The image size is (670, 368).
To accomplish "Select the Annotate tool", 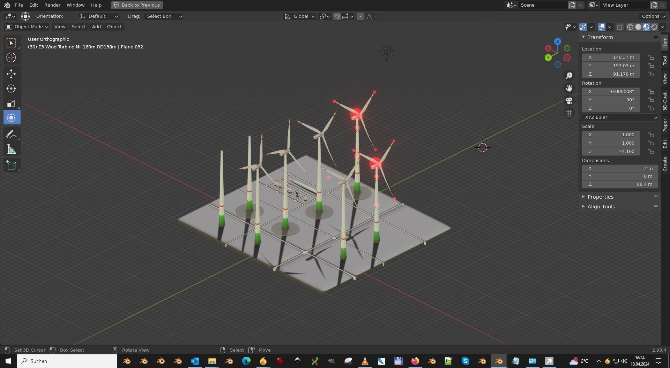I will click(x=11, y=134).
